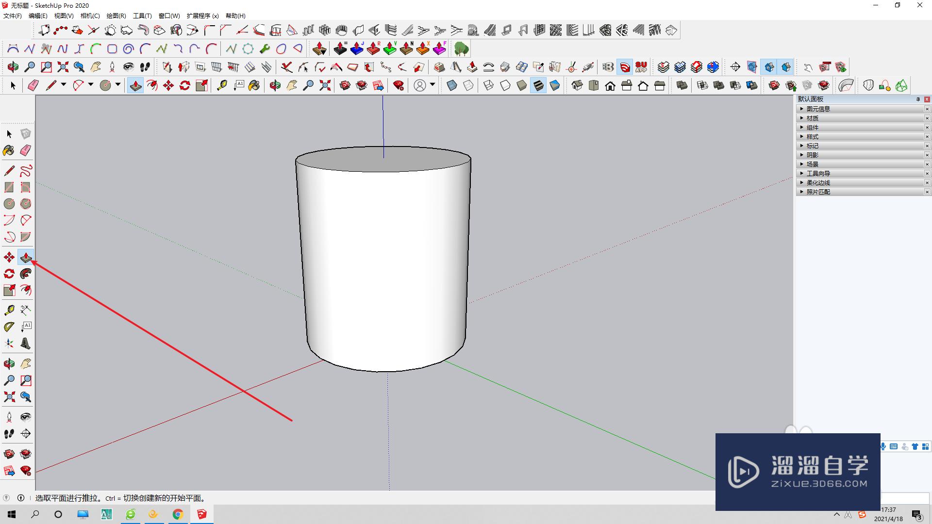Select the Rotate tool in left toolbar
Viewport: 932px width, 524px height.
pyautogui.click(x=9, y=274)
